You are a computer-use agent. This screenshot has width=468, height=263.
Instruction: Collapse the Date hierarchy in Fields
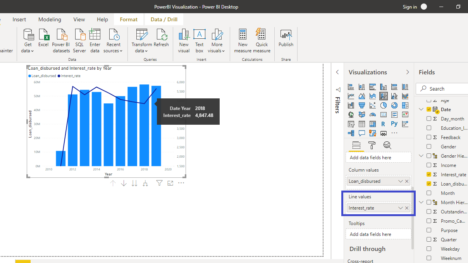[x=421, y=110]
